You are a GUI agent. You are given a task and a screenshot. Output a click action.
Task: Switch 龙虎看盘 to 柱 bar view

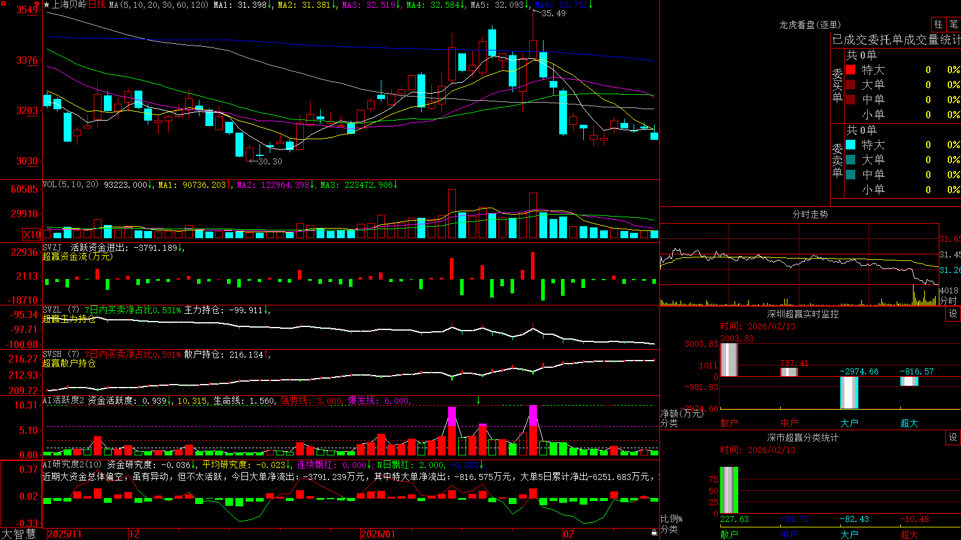pyautogui.click(x=938, y=24)
